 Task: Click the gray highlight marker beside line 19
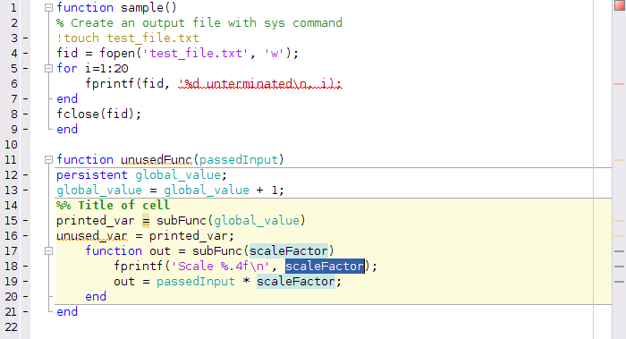tap(619, 282)
